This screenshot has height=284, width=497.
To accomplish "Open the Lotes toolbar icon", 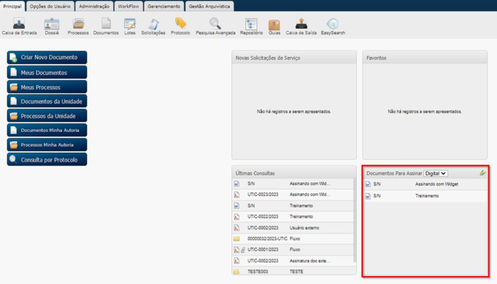I will tap(129, 24).
